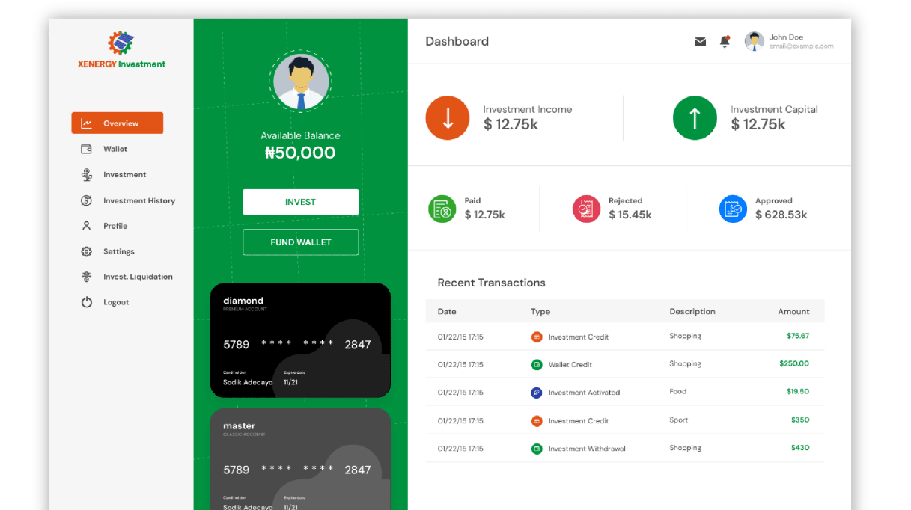Click the orange icon on the $75.67 row
This screenshot has width=911, height=510.
coord(536,337)
